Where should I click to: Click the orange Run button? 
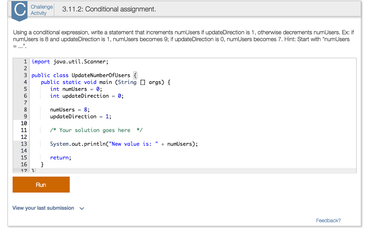(x=41, y=185)
